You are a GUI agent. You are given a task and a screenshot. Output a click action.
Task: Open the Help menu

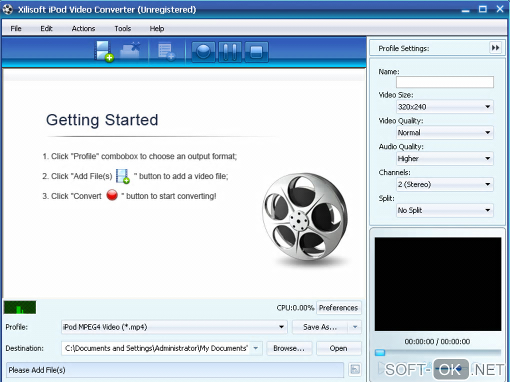[x=157, y=28]
